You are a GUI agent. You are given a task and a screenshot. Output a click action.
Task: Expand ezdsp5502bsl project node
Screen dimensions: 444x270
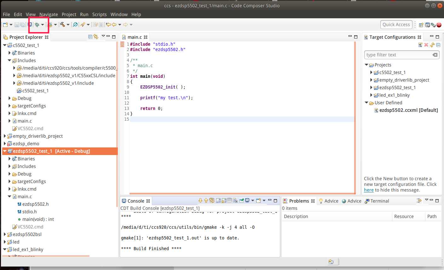click(5, 234)
